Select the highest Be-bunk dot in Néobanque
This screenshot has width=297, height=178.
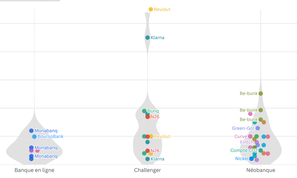click(261, 93)
